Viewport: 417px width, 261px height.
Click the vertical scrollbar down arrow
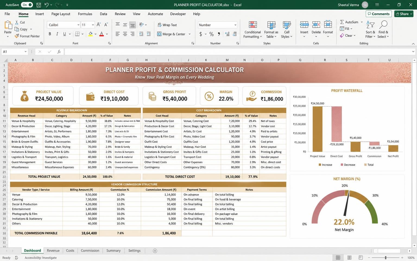(x=414, y=245)
